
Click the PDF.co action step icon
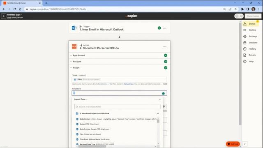pyautogui.click(x=74, y=46)
